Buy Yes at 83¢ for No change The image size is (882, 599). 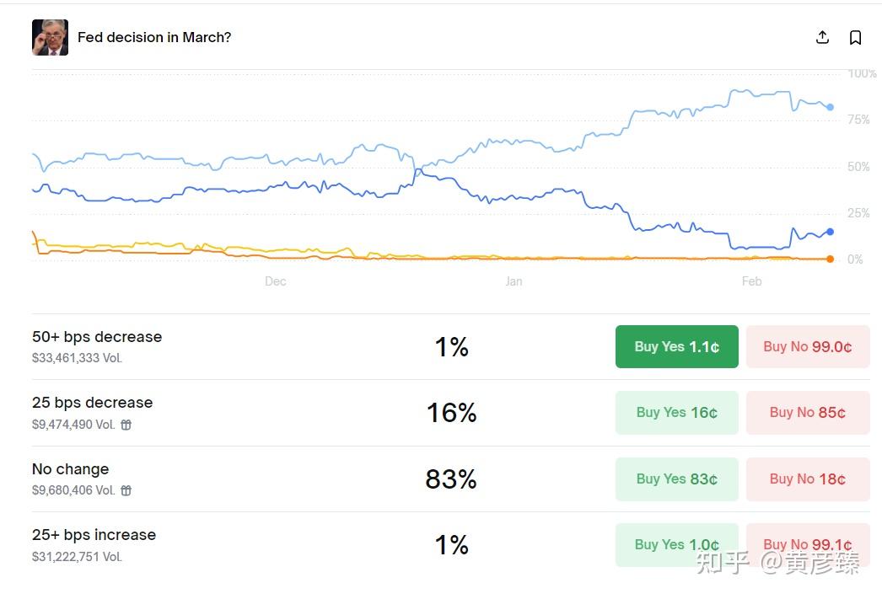click(676, 479)
